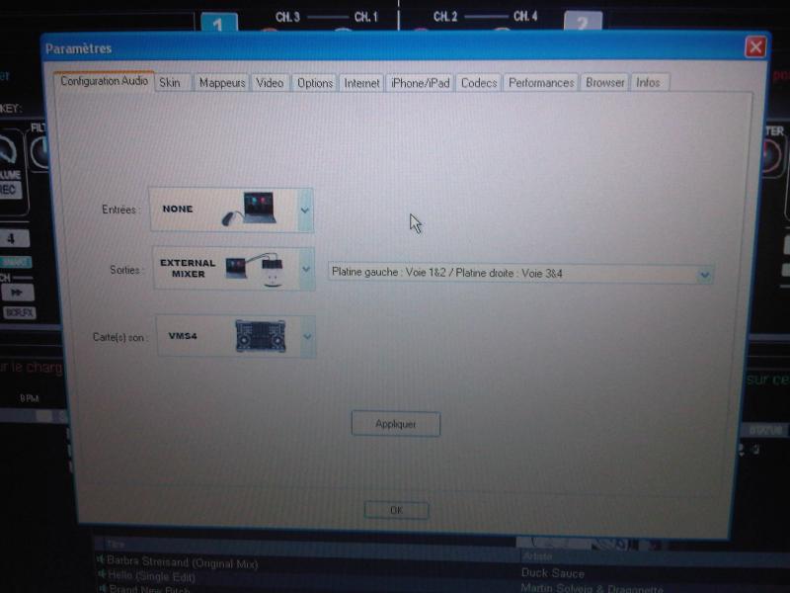Switch to the Performances tab

(541, 83)
